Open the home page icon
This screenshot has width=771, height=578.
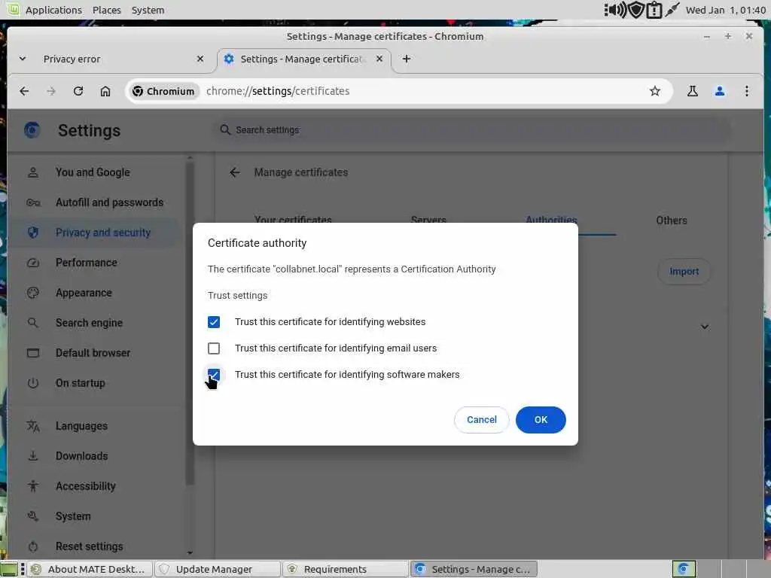(x=105, y=91)
